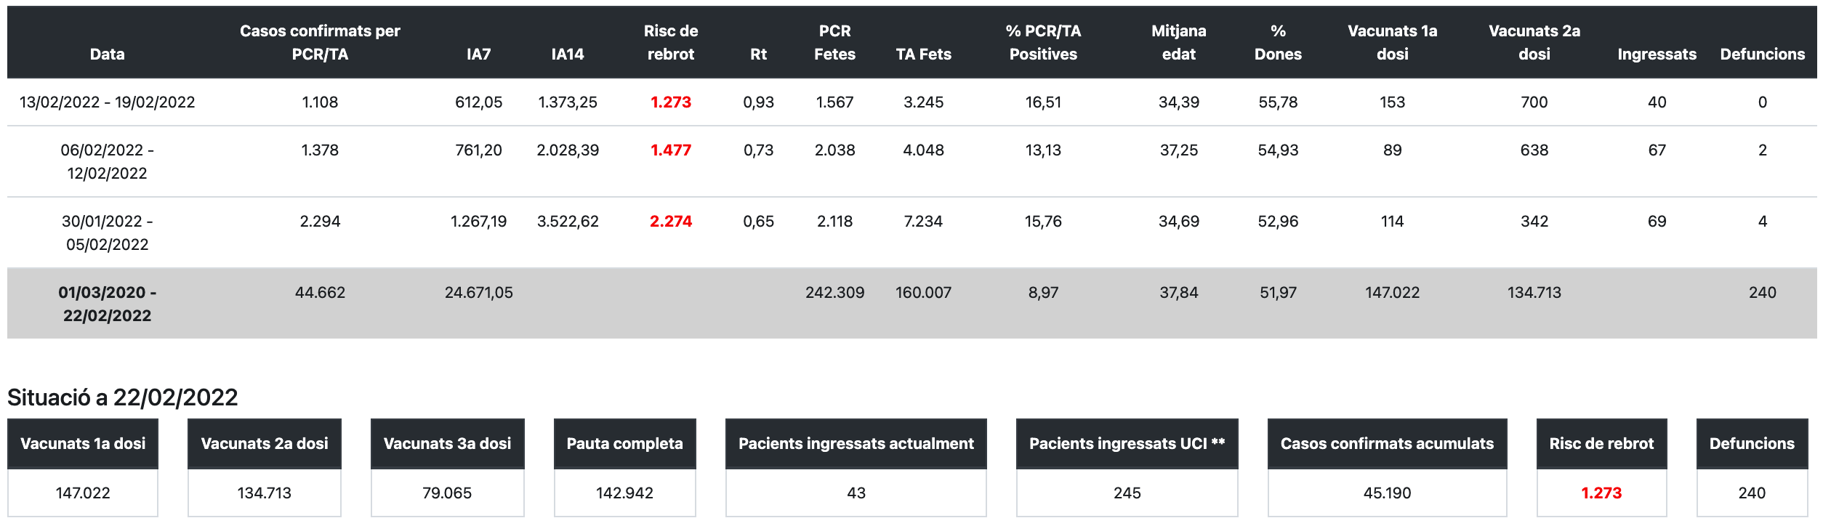Select the IA7 column header
Screen dimensions: 1823x526
[478, 54]
